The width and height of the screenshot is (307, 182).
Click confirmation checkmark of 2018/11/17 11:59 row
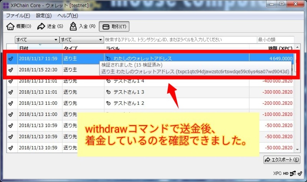[11, 59]
